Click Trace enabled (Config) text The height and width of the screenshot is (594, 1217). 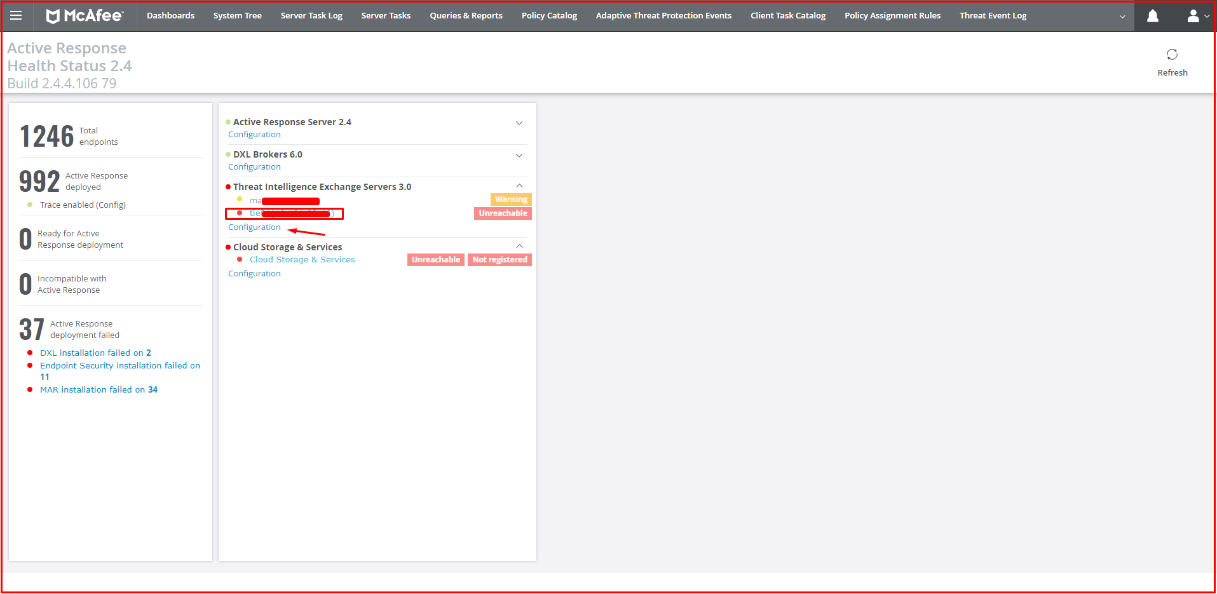click(83, 205)
